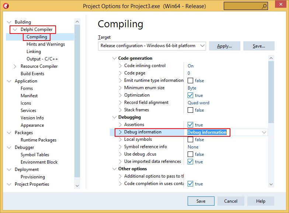Select the Services page
This screenshot has height=213, width=289.
[x=28, y=111]
